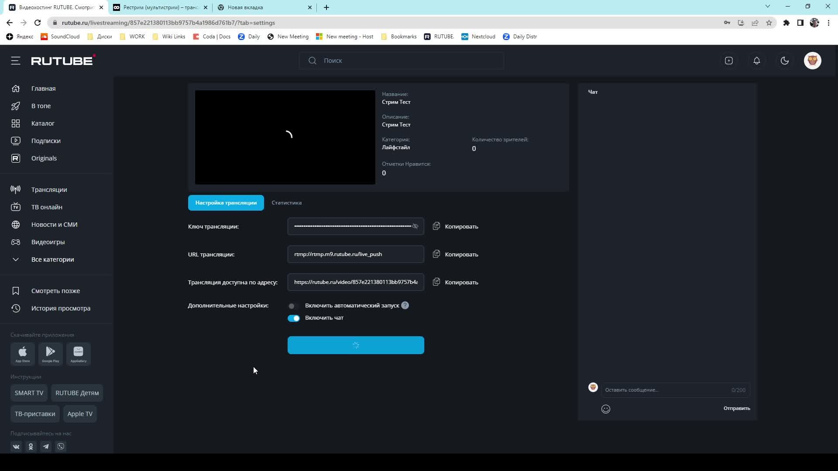Open the notifications bell
This screenshot has width=838, height=471.
pyautogui.click(x=756, y=61)
